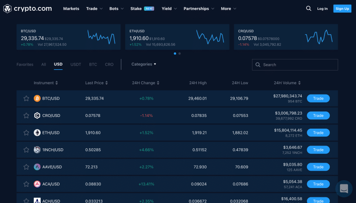The image size is (356, 203).
Task: Click the AAVE coin icon
Action: tap(37, 167)
